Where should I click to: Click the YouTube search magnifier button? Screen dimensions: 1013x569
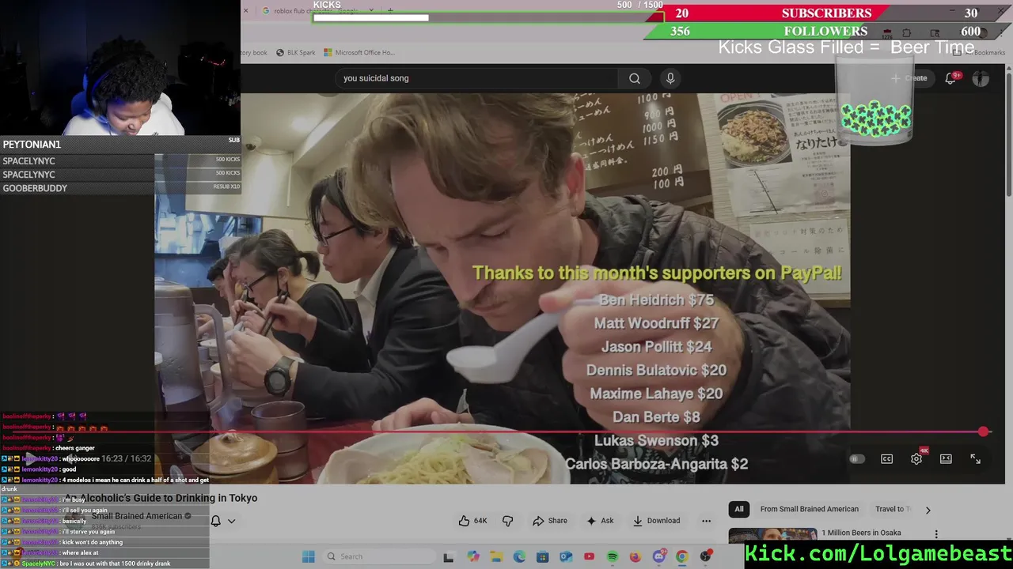(x=635, y=78)
